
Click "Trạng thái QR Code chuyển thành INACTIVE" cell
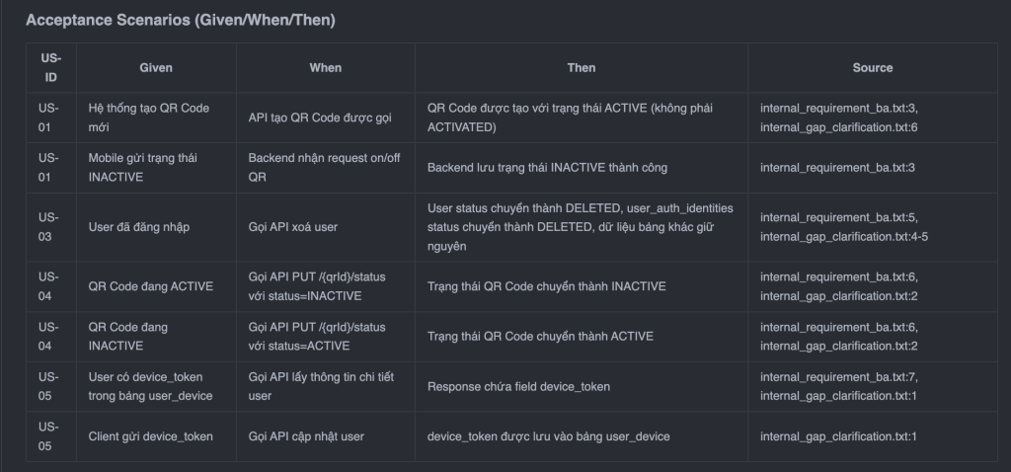point(546,286)
